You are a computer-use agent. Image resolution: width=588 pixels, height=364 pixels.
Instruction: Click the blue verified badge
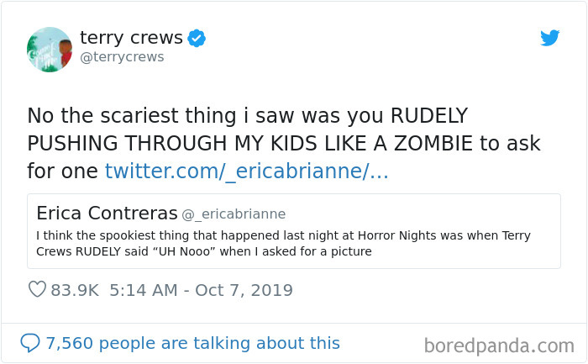[x=197, y=39]
